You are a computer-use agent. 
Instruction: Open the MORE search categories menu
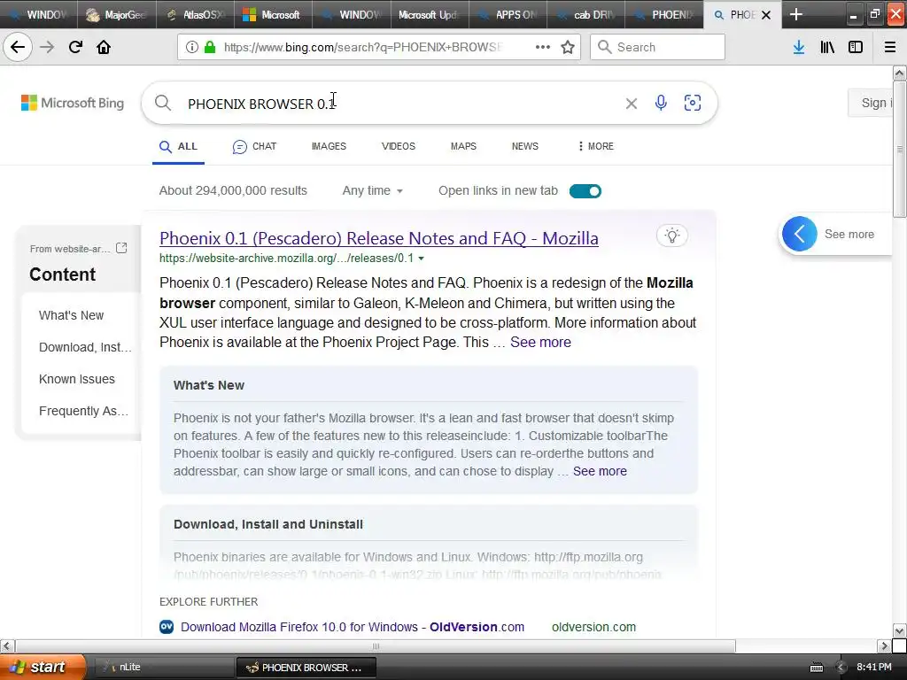click(x=596, y=146)
